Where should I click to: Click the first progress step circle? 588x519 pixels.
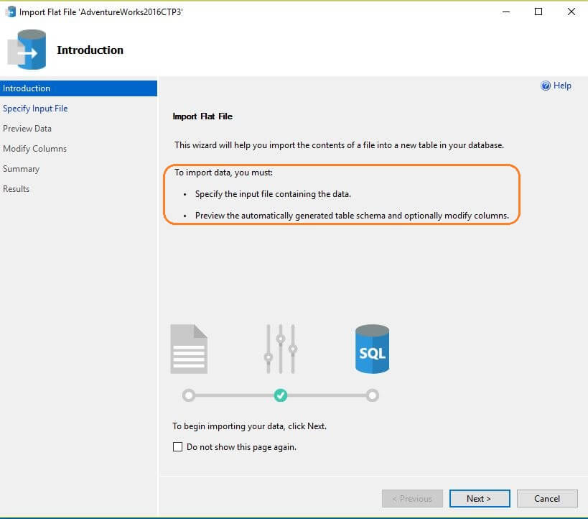point(189,395)
